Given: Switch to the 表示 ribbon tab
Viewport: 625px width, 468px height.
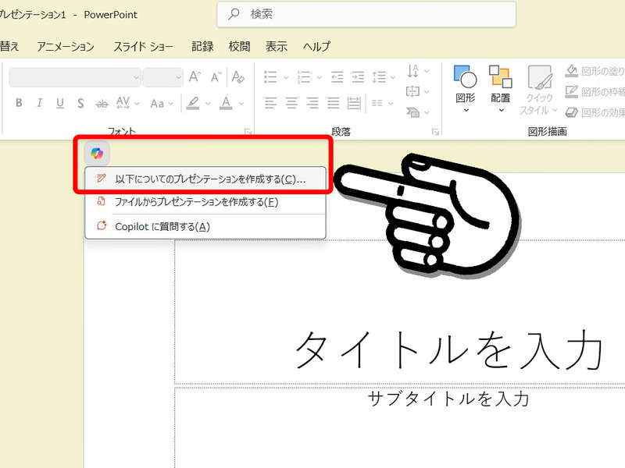Looking at the screenshot, I should pyautogui.click(x=276, y=46).
